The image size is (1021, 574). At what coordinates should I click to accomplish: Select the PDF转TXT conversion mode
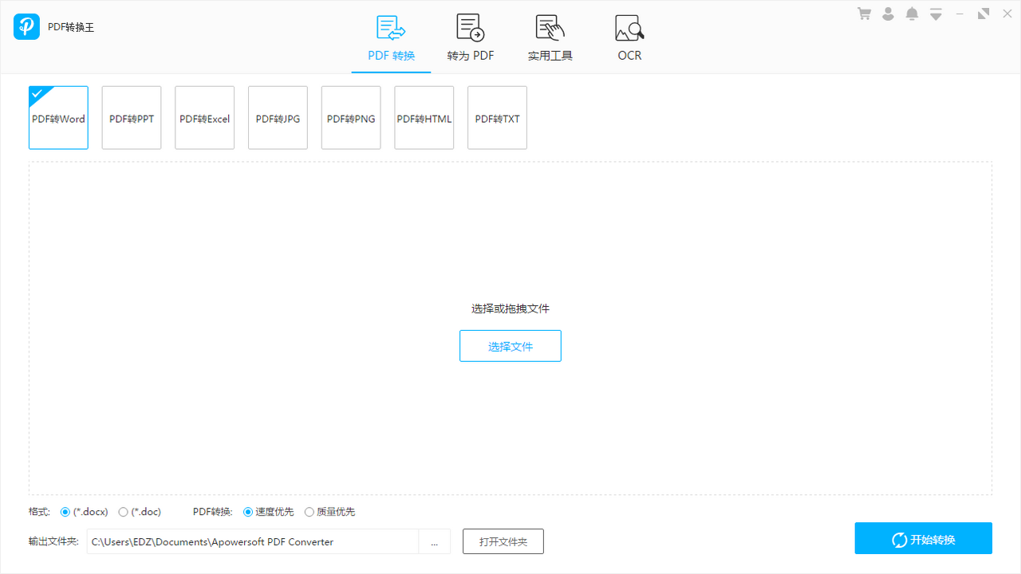(497, 117)
